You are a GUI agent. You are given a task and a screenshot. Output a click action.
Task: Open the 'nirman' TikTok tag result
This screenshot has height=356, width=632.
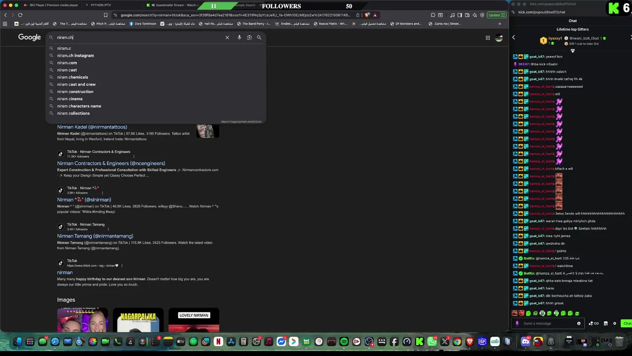coord(65,272)
